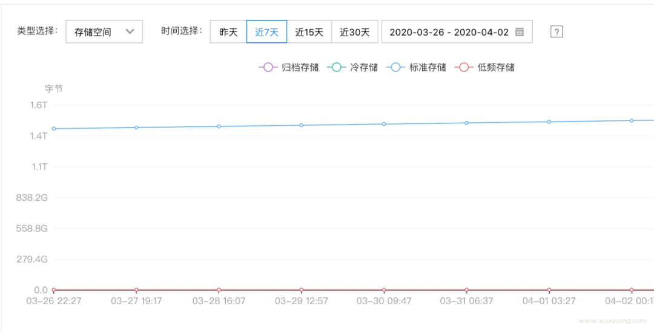Image resolution: width=654 pixels, height=332 pixels.
Task: Click 标准存储 data point at 03-30 09:47
Action: click(384, 124)
